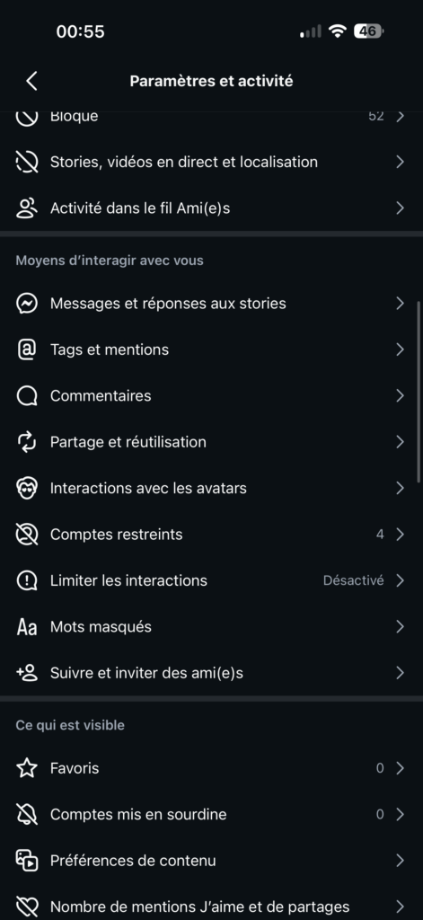Open Limiter les interactions showing Désactivé

(211, 581)
